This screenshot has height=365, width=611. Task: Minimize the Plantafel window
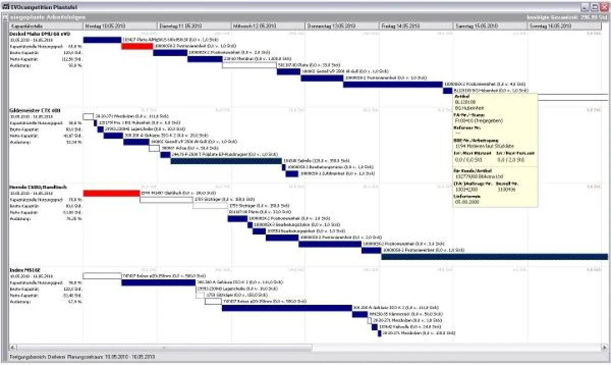click(x=585, y=7)
